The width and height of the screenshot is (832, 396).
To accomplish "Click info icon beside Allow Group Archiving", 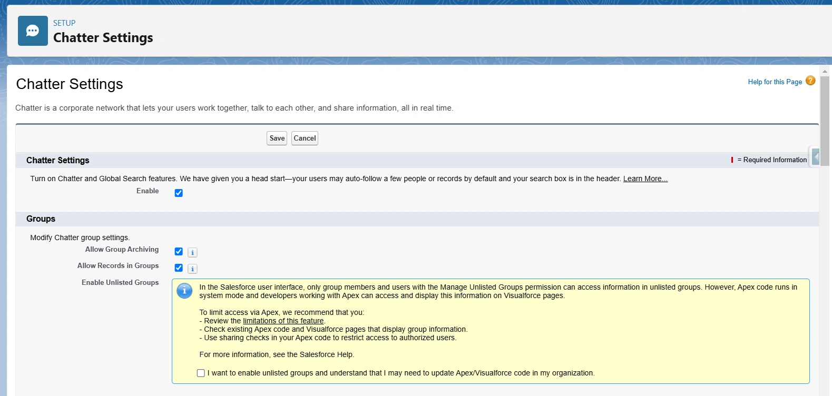I will pyautogui.click(x=192, y=253).
